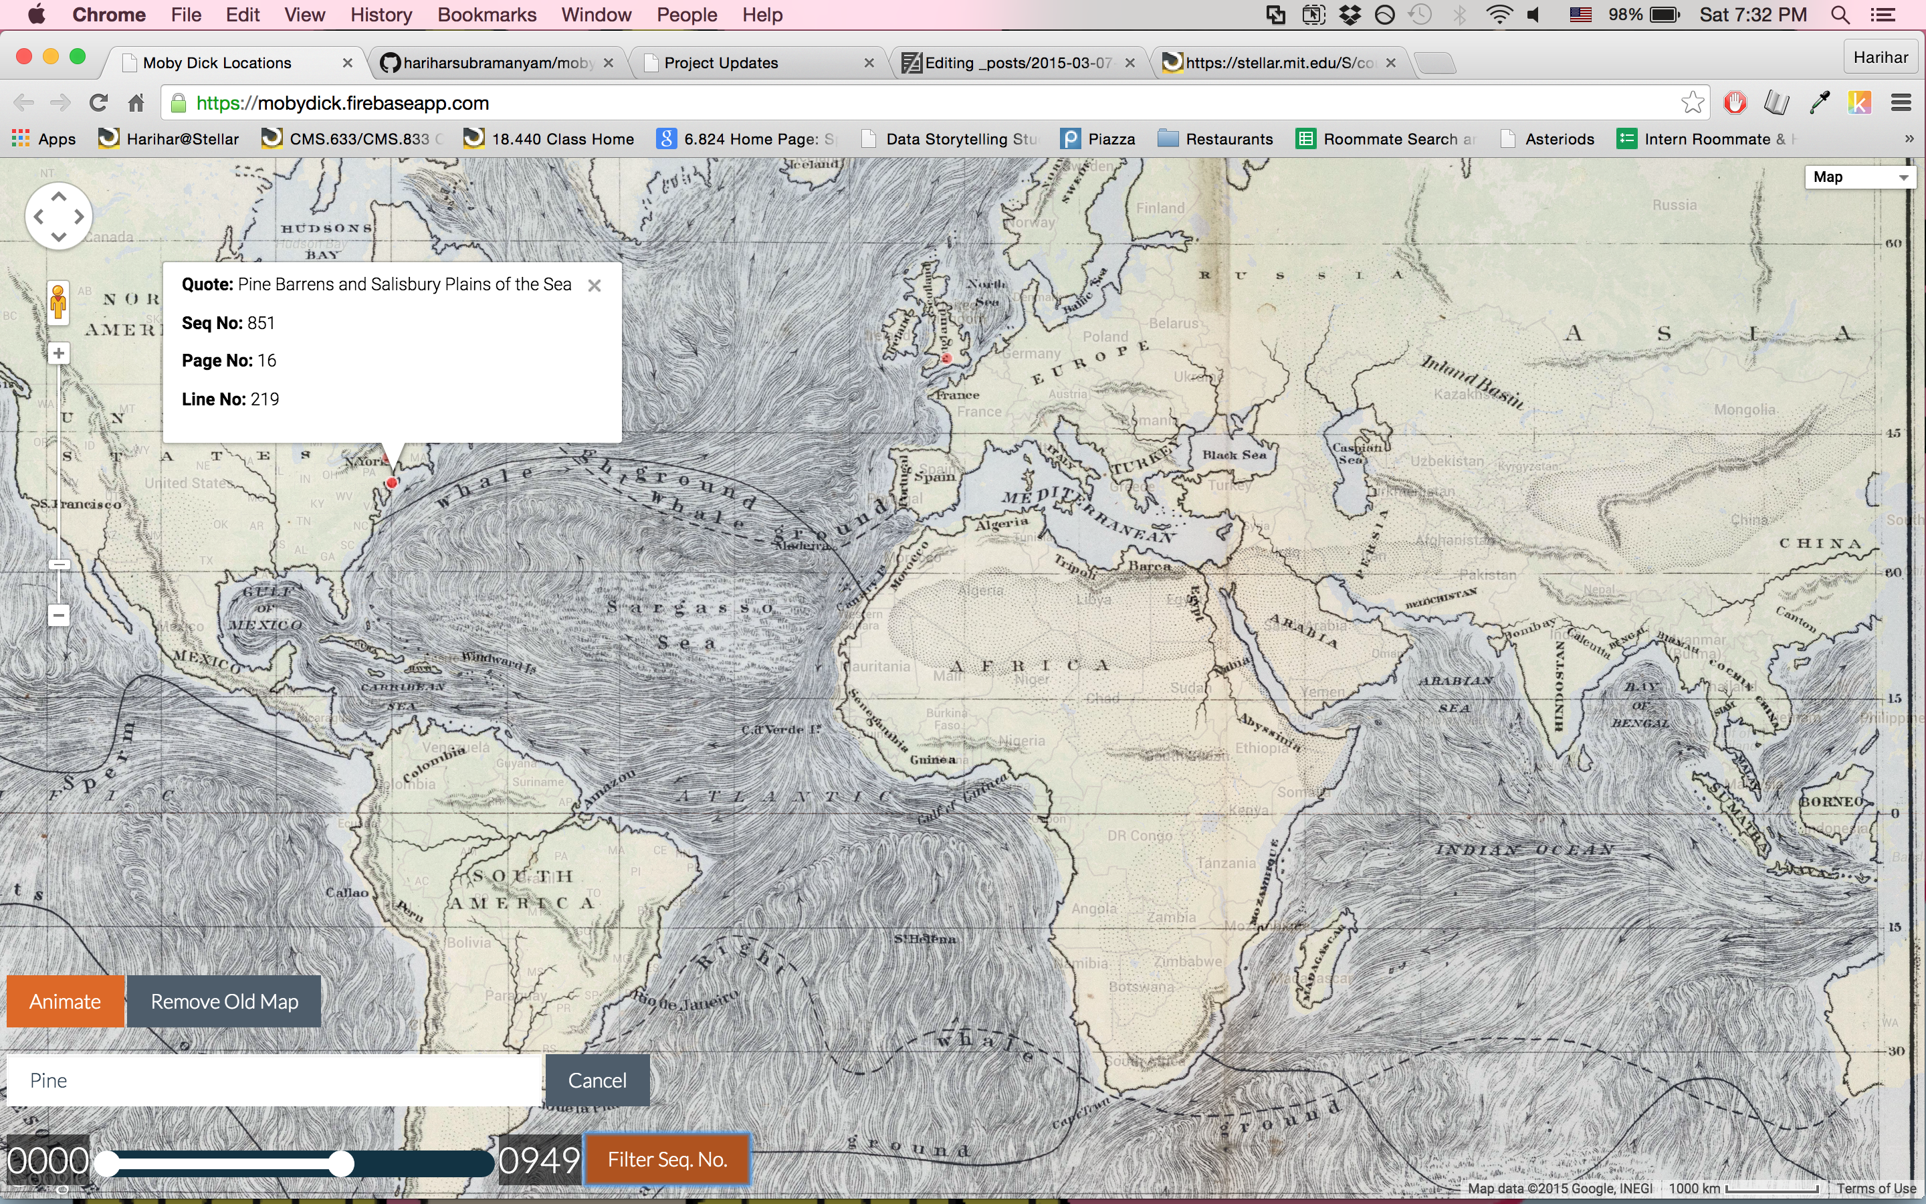This screenshot has height=1204, width=1926.
Task: Open a new Chrome tab
Action: coord(1436,63)
